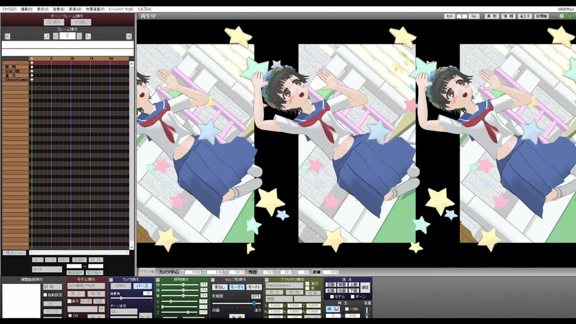Select the ON radio button
Viewport: 576px width, 324px height.
coord(70,316)
